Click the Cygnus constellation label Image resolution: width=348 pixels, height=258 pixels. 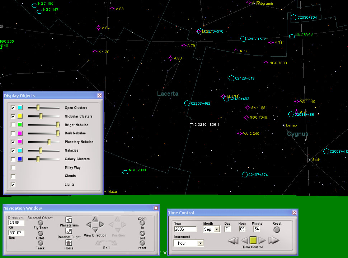pos(298,134)
